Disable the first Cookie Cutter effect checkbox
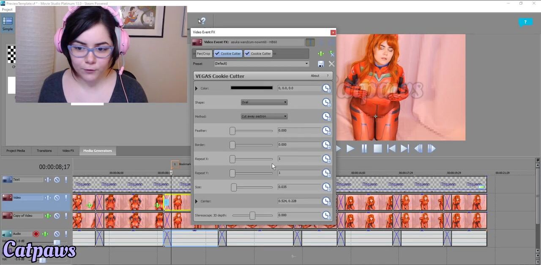Screen dimensions: 541x265 click(x=217, y=54)
